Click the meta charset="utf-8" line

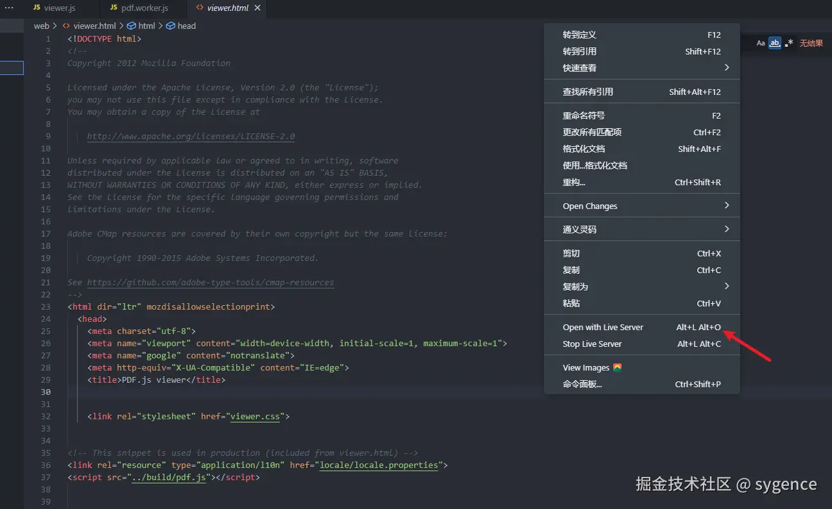pos(141,331)
